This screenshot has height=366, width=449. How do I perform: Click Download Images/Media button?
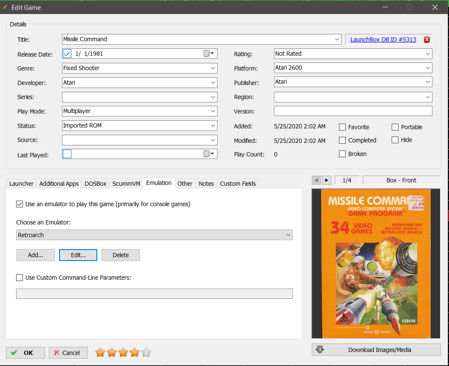376,350
